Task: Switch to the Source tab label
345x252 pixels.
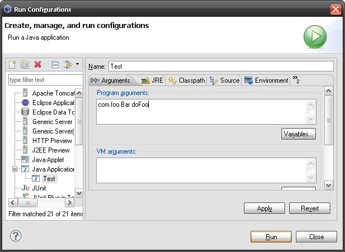Action: (230, 80)
